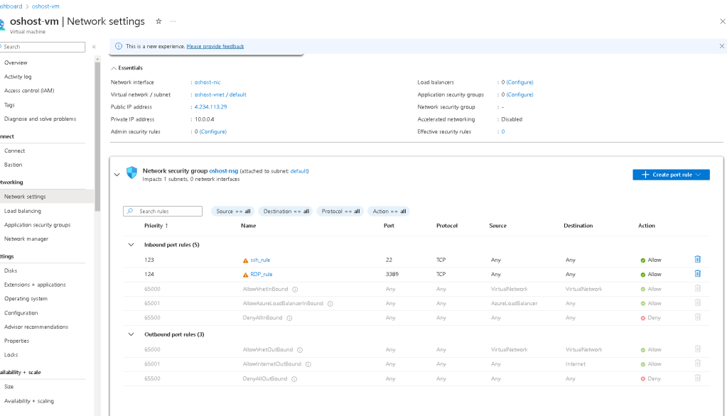This screenshot has width=727, height=416.
Task: Show info for AllowAzureLoadBalancerInBound rule
Action: (330, 304)
